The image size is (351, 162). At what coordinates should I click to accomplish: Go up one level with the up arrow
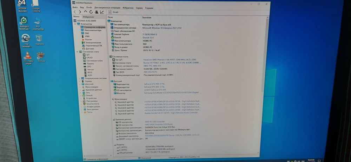click(x=86, y=12)
